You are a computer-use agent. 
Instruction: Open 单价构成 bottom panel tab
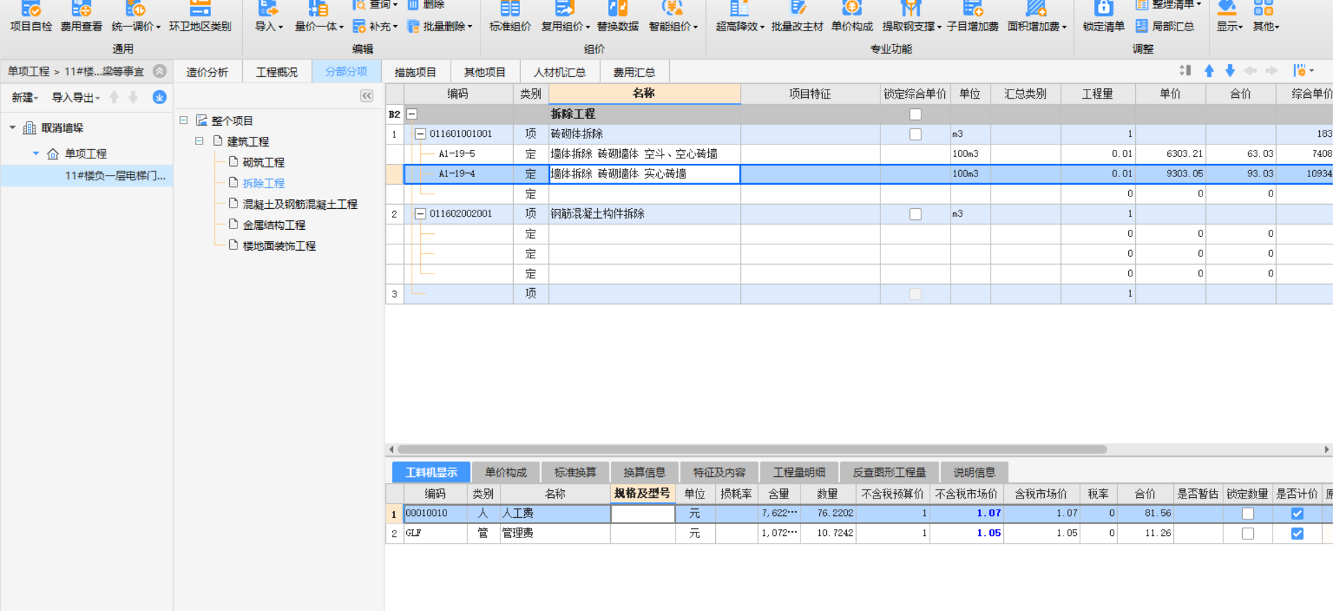point(505,472)
